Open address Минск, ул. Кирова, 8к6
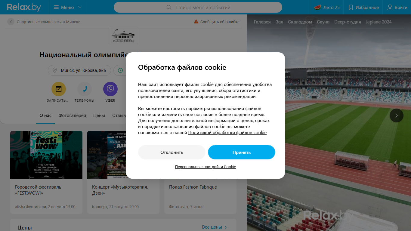This screenshot has height=231, width=411. (x=83, y=70)
